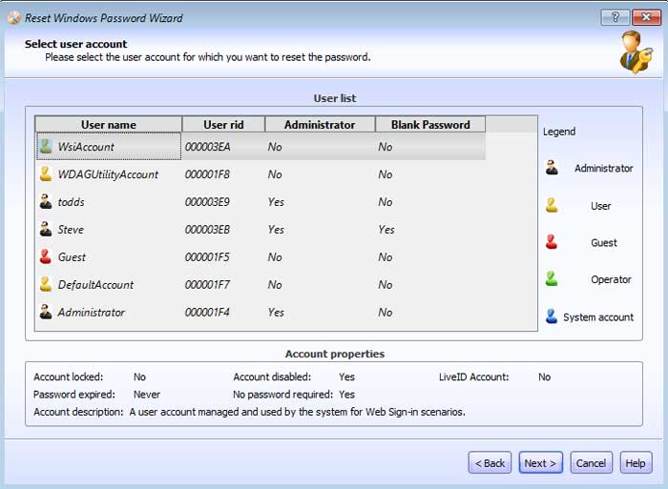
Task: Proceed with the Next button
Action: (x=541, y=462)
